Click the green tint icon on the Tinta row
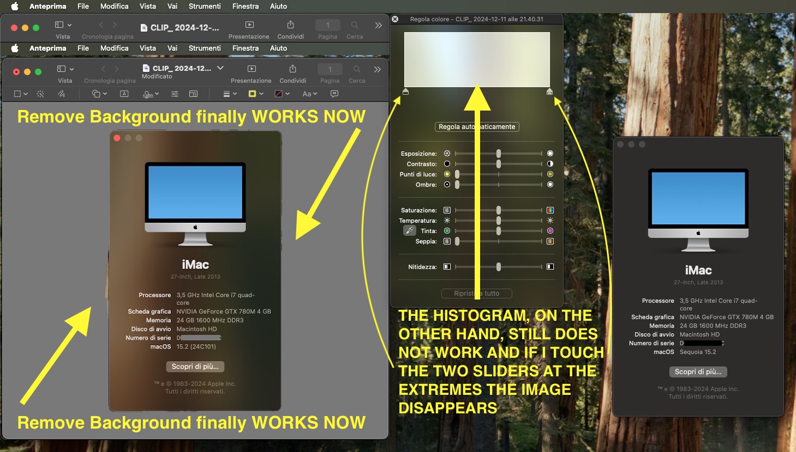This screenshot has height=452, width=796. tap(447, 231)
